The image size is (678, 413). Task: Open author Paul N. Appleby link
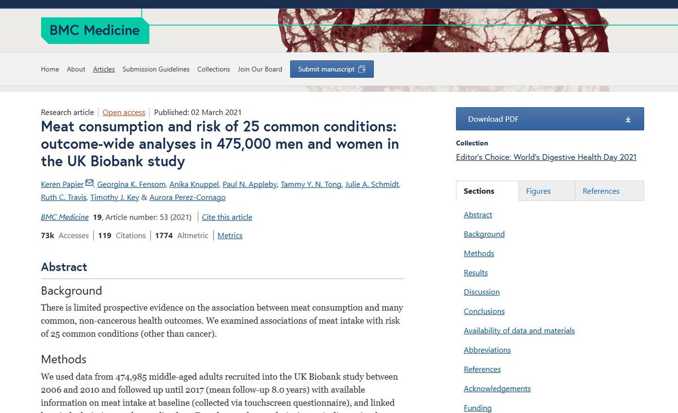(249, 184)
